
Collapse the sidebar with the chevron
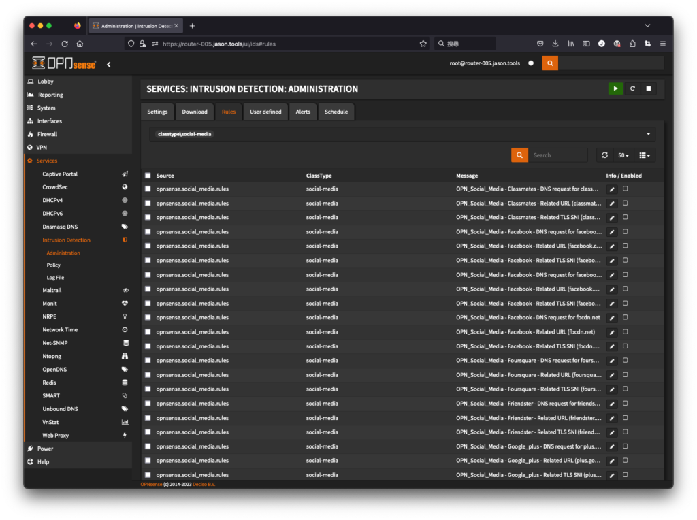pos(108,65)
